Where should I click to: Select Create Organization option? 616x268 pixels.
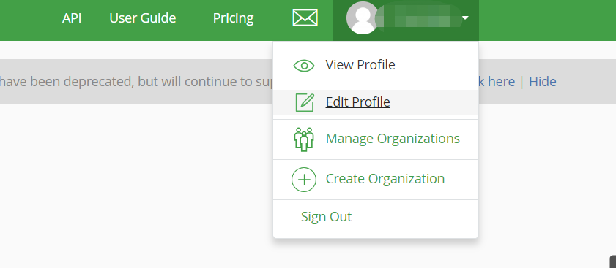click(x=385, y=179)
